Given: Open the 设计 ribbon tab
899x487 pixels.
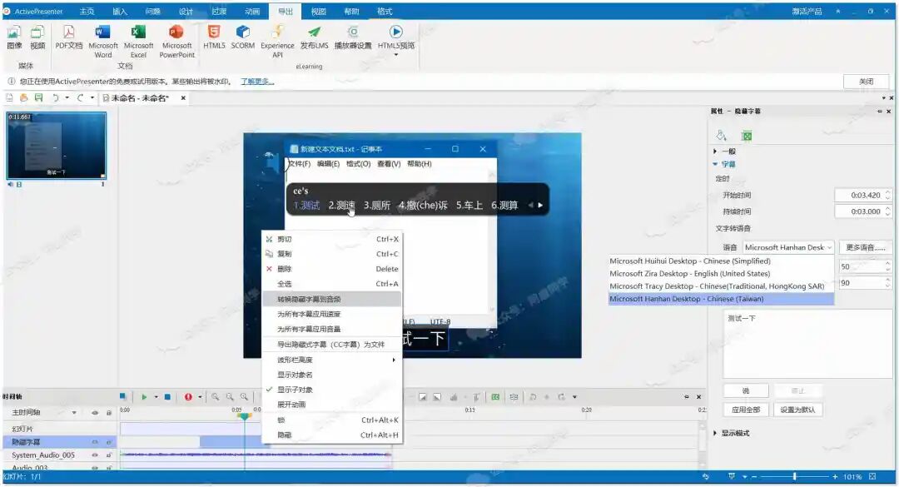Looking at the screenshot, I should coord(186,12).
